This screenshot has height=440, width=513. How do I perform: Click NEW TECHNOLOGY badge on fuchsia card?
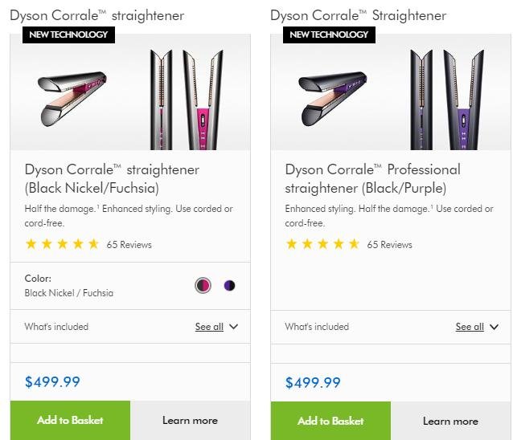coord(68,35)
